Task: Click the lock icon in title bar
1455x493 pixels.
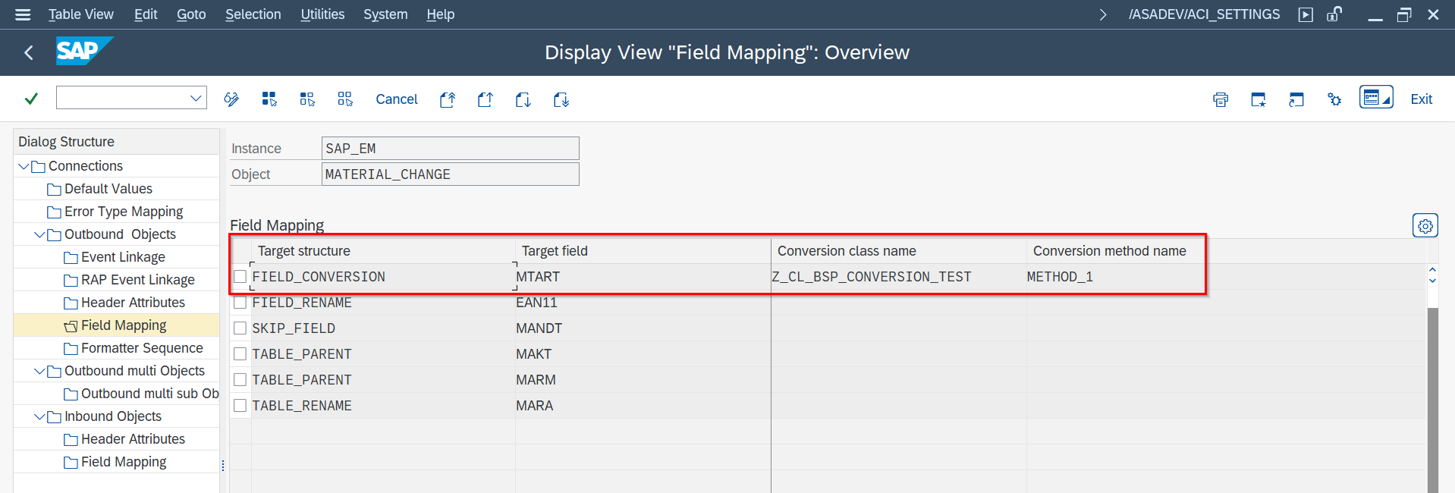Action: pyautogui.click(x=1334, y=14)
